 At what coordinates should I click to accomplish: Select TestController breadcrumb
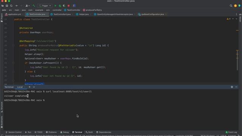72,10
